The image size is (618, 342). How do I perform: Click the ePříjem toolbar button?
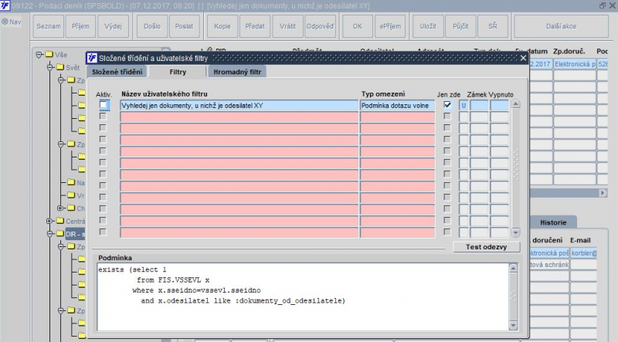[389, 25]
